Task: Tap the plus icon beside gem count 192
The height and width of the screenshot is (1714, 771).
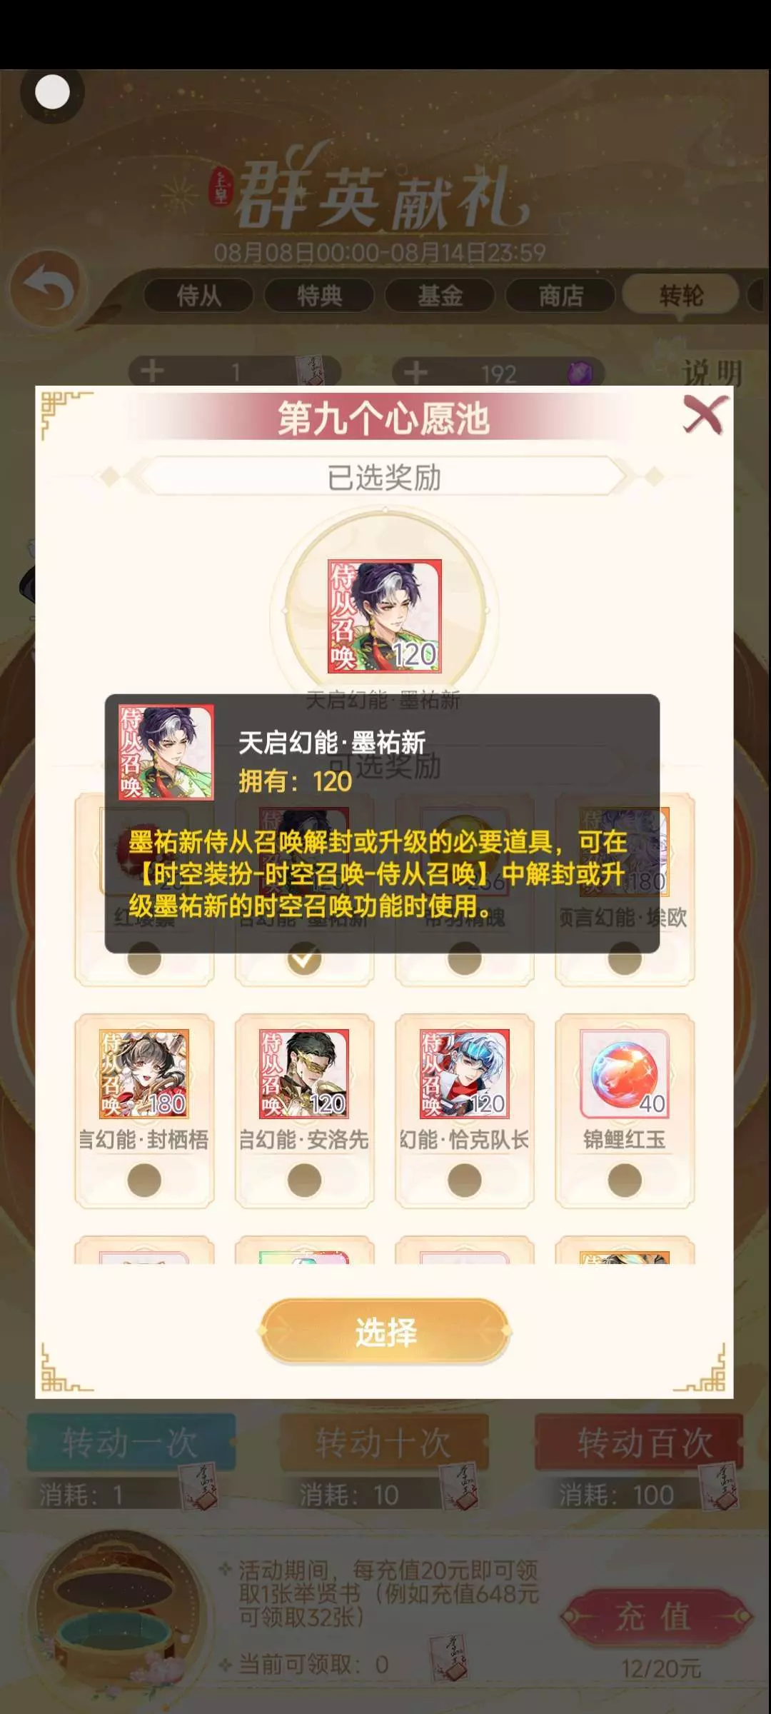Action: pyautogui.click(x=415, y=372)
